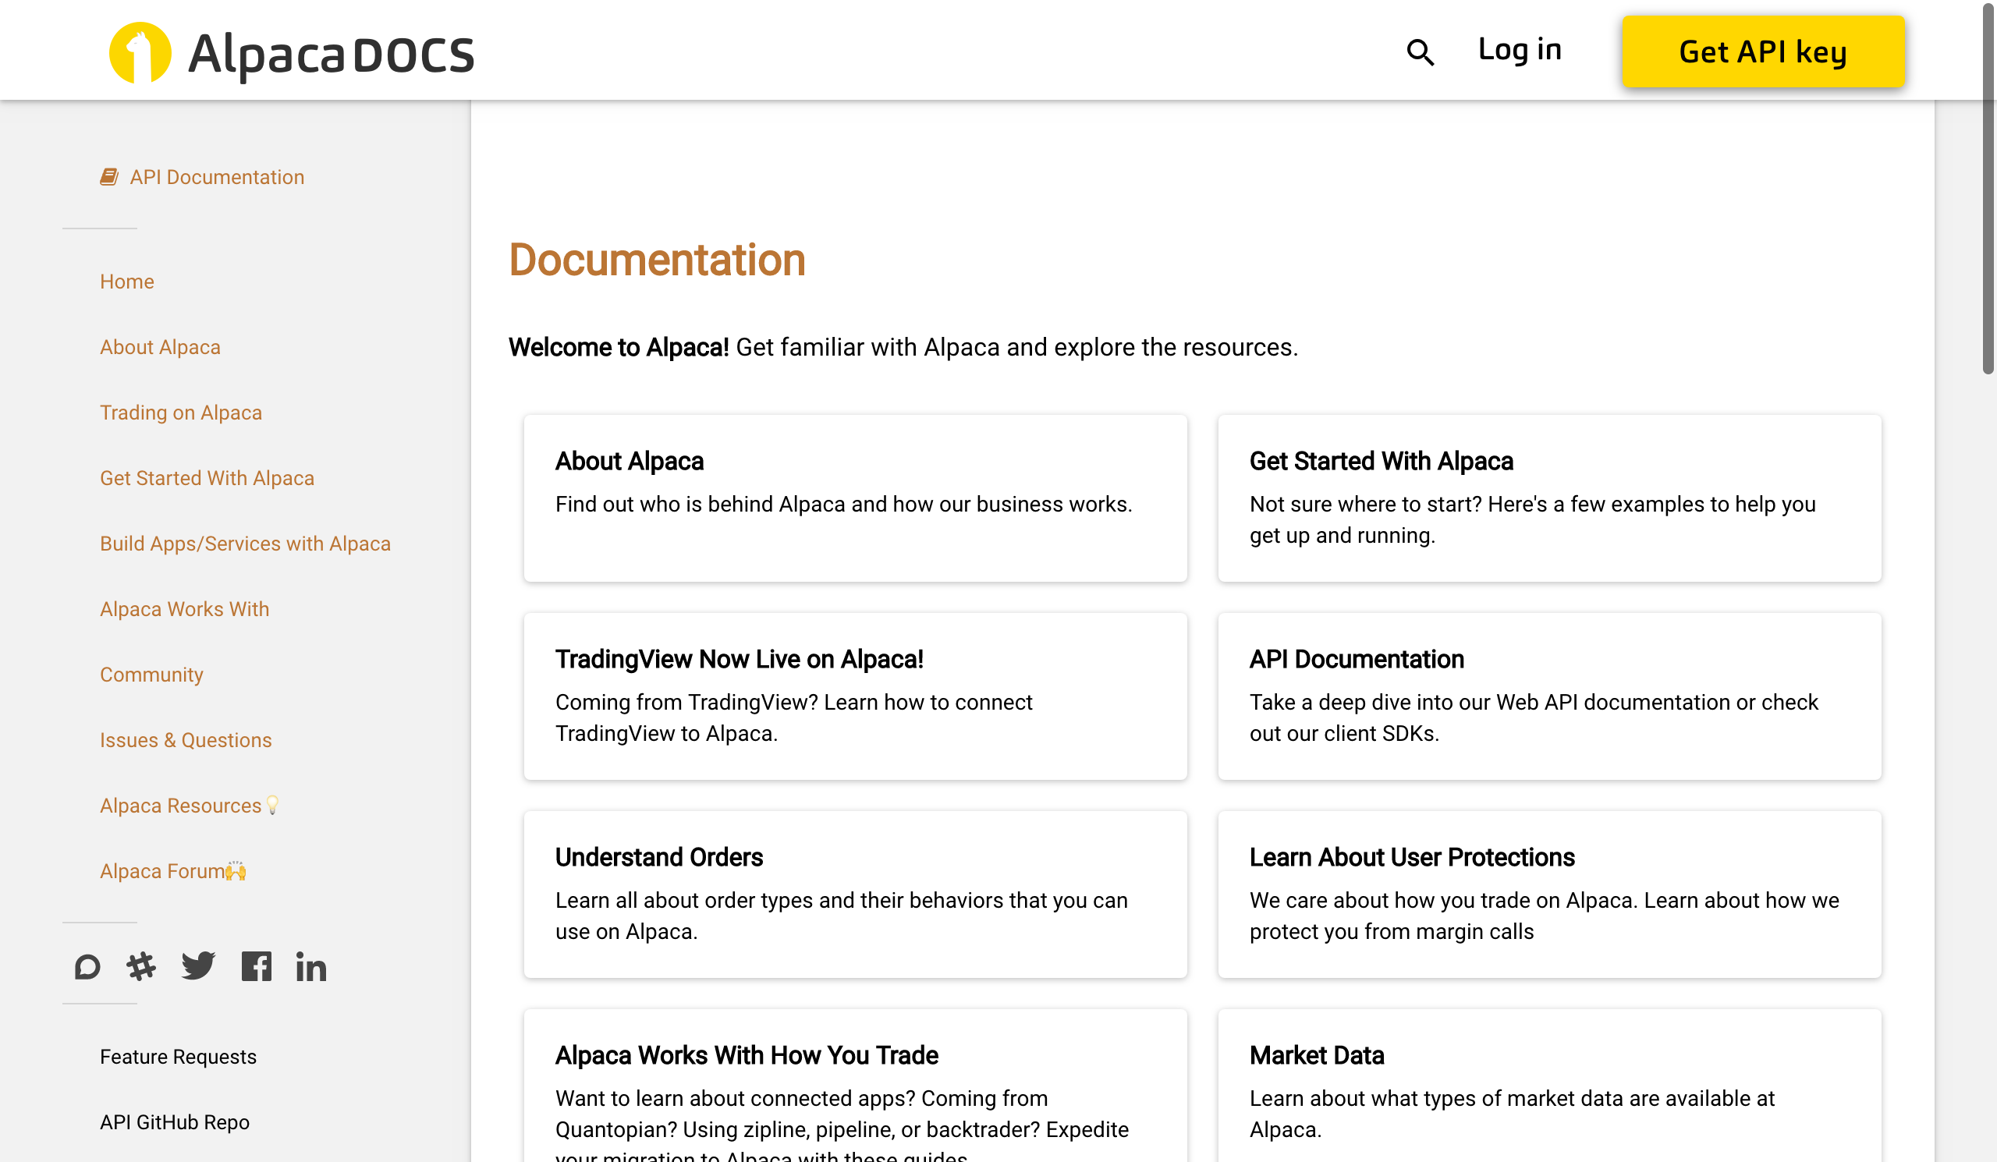Open the chat bubble forum icon

87,966
